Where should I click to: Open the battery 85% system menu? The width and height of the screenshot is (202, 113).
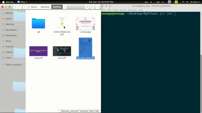point(195,2)
